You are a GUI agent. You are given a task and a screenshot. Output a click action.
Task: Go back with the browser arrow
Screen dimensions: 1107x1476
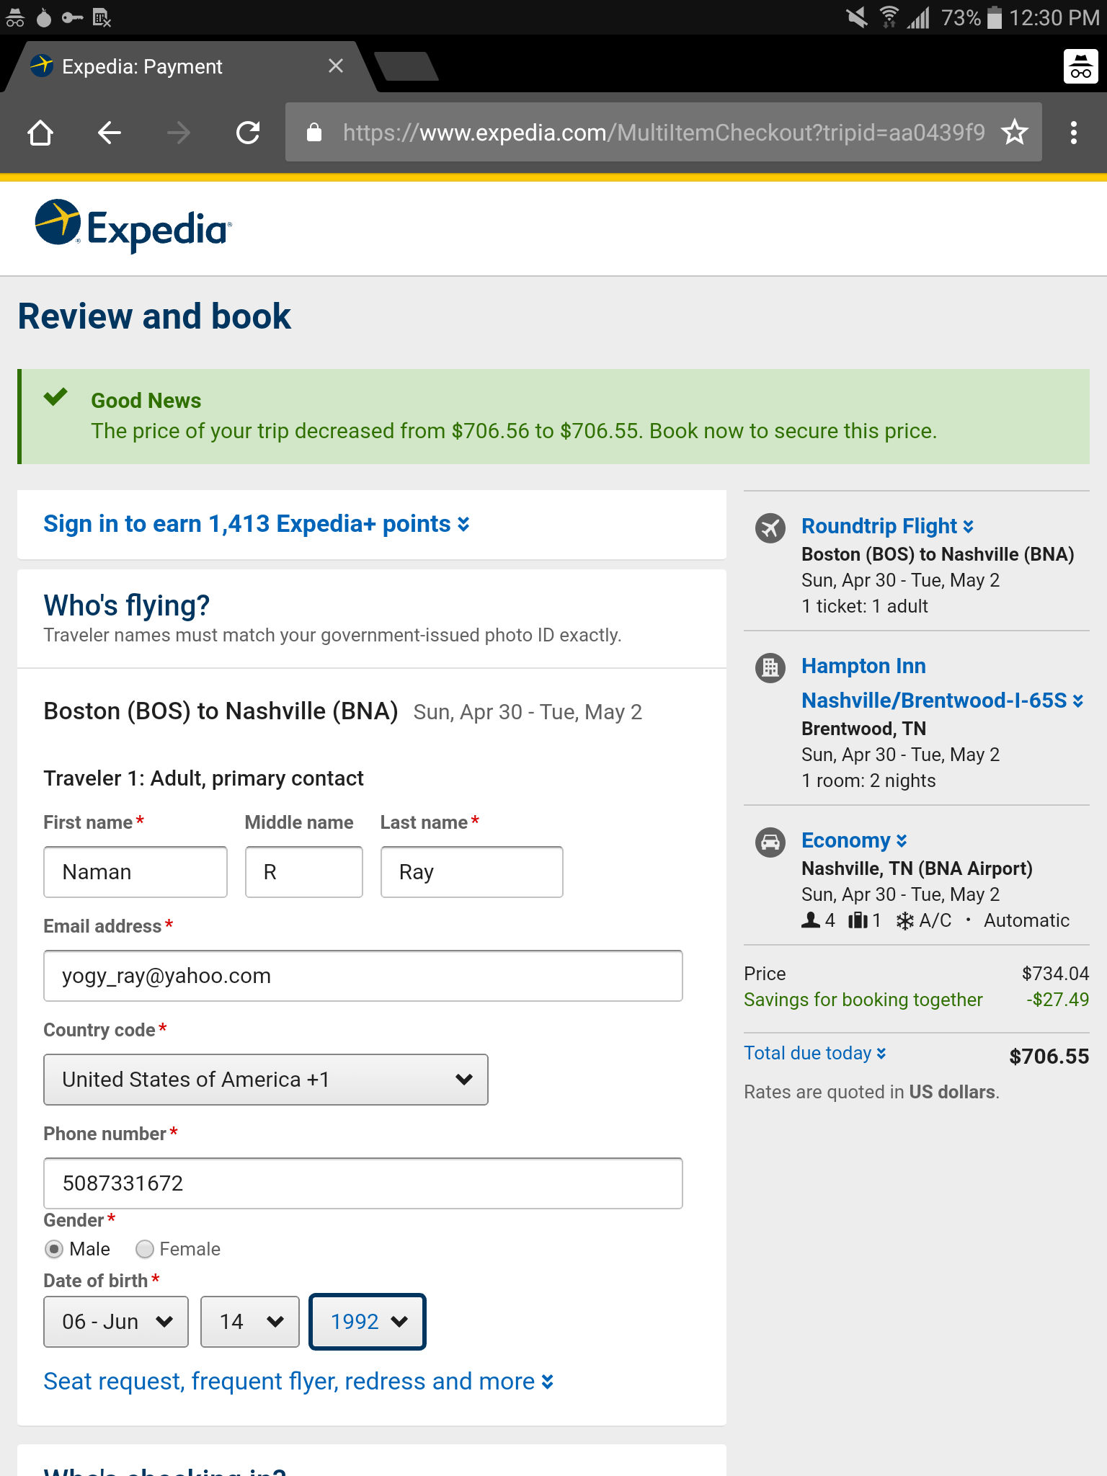(109, 133)
